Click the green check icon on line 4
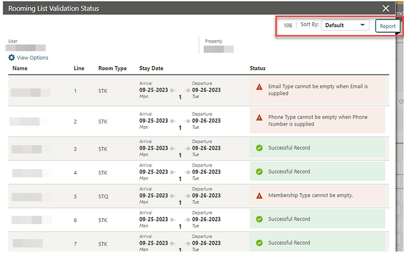 (259, 171)
